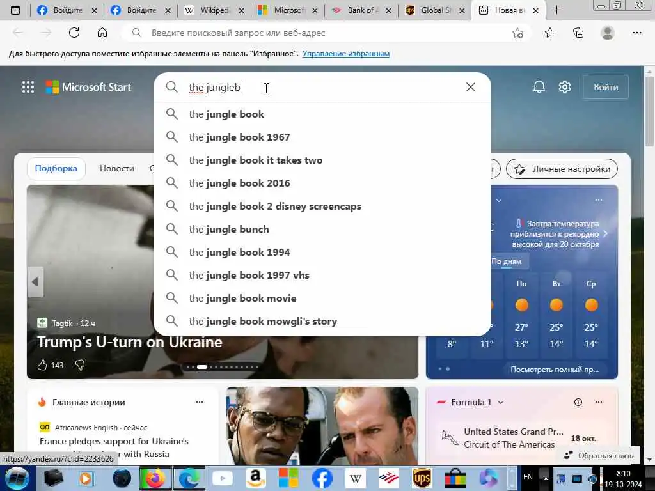Viewport: 655px width, 491px height.
Task: Open Wikipedia shortcut in the taskbar
Action: coord(356,478)
